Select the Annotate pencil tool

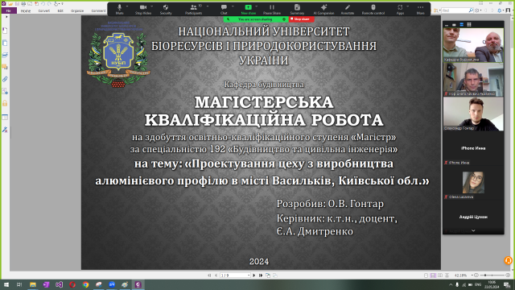pos(347,9)
